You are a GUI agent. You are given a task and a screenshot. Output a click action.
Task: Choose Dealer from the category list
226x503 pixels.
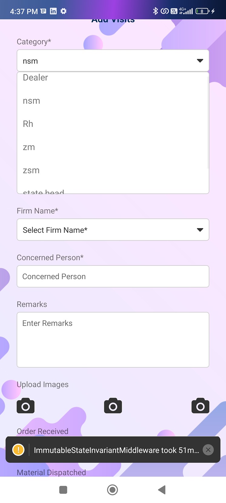coord(35,78)
